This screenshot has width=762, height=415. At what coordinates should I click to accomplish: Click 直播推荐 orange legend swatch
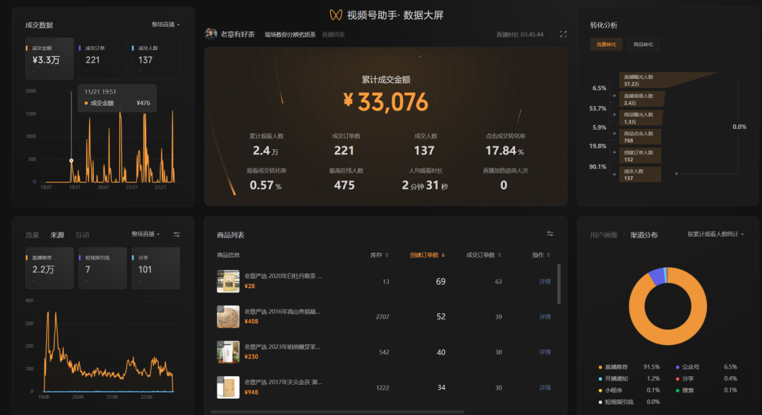(x=600, y=367)
